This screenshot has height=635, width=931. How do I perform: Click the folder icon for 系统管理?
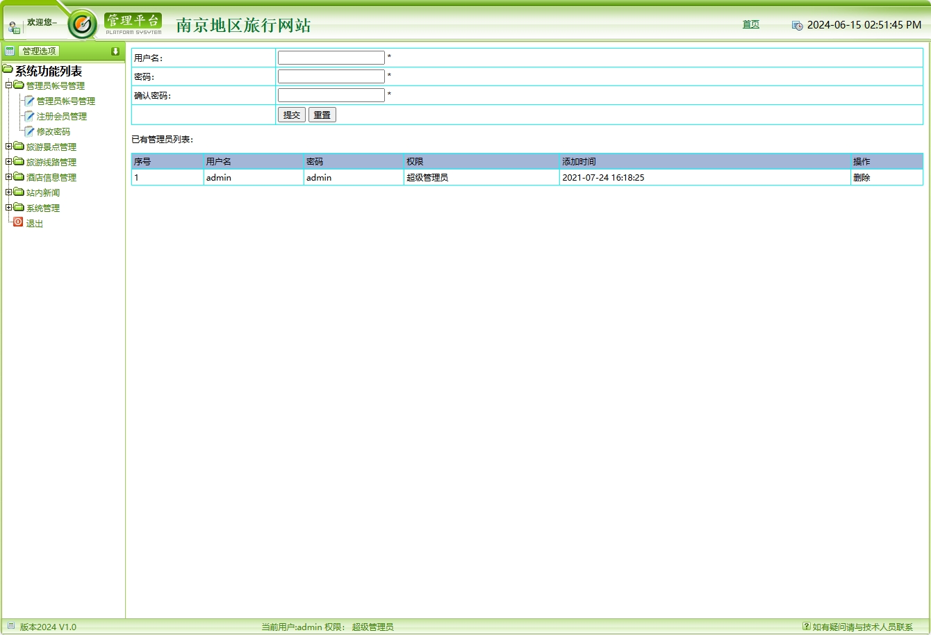(x=19, y=208)
